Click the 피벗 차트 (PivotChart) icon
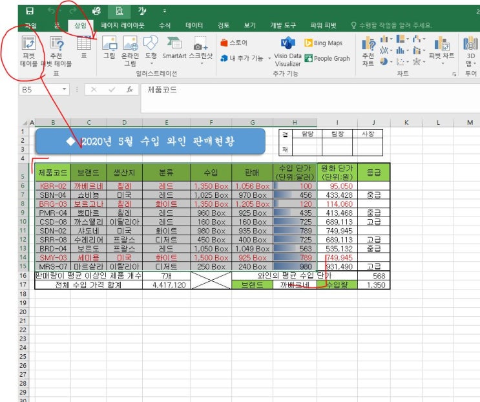Image resolution: width=480 pixels, height=402 pixels. point(441,49)
